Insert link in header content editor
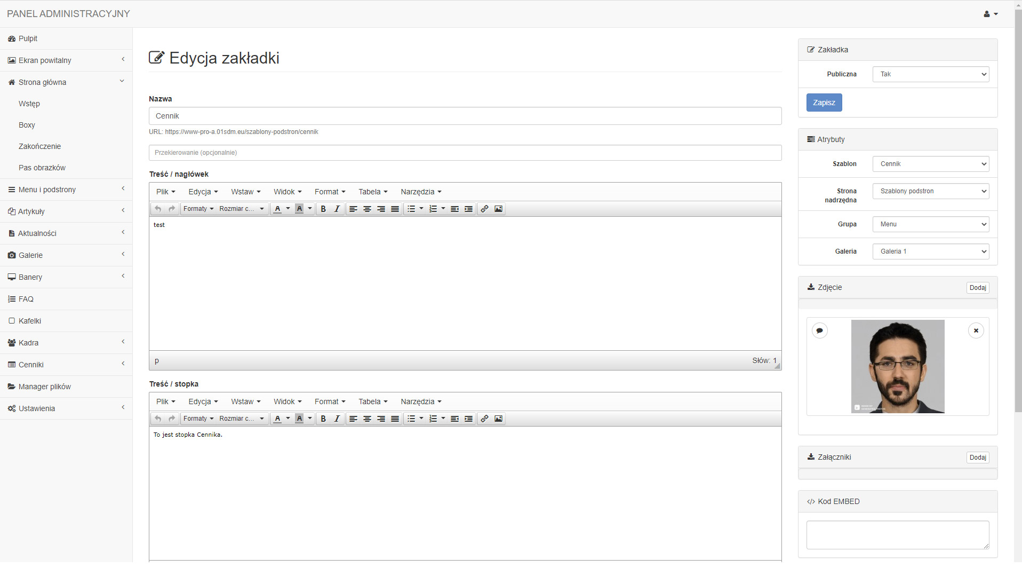This screenshot has width=1022, height=567. tap(484, 209)
